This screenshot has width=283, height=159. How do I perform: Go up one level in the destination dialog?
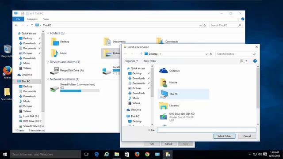pyautogui.click(x=141, y=54)
